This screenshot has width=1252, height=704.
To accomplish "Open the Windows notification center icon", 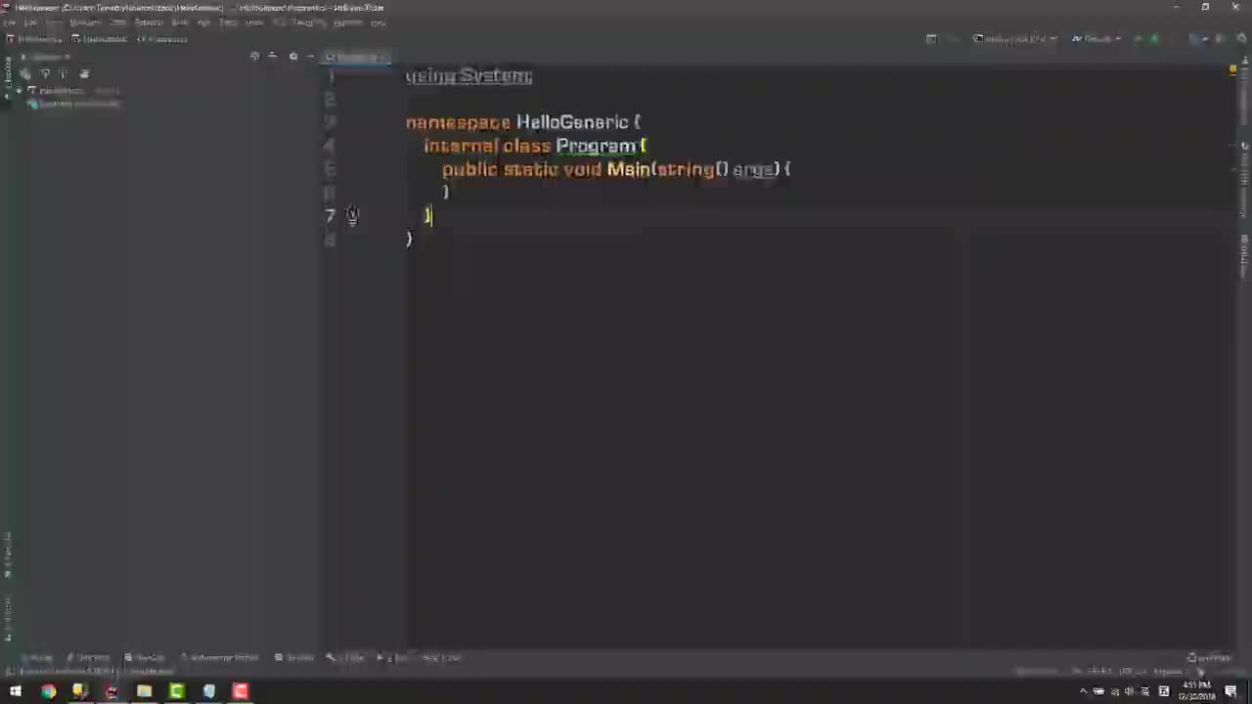I will tap(1231, 691).
